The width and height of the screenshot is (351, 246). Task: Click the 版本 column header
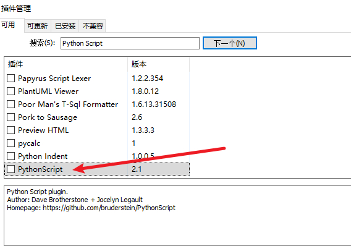pyautogui.click(x=158, y=64)
